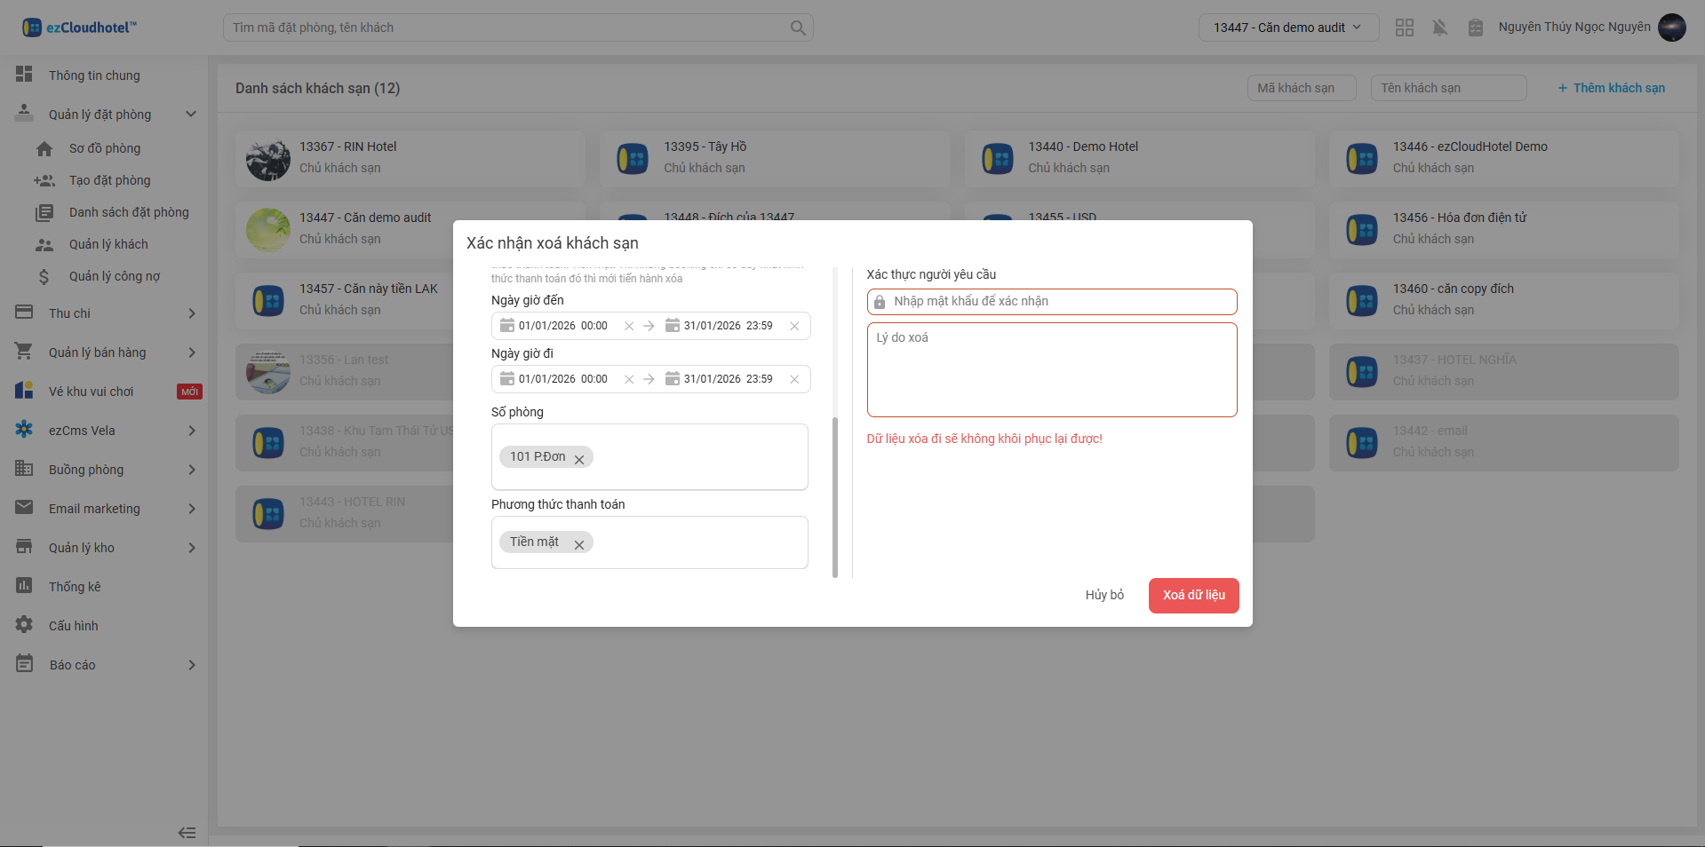Click the dialog's vertical scrollbar
This screenshot has width=1705, height=847.
[835, 497]
